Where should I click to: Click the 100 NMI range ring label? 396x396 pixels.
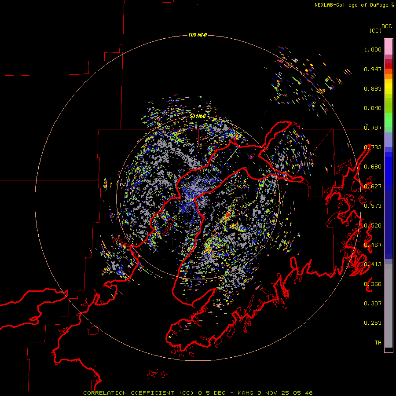pos(198,35)
